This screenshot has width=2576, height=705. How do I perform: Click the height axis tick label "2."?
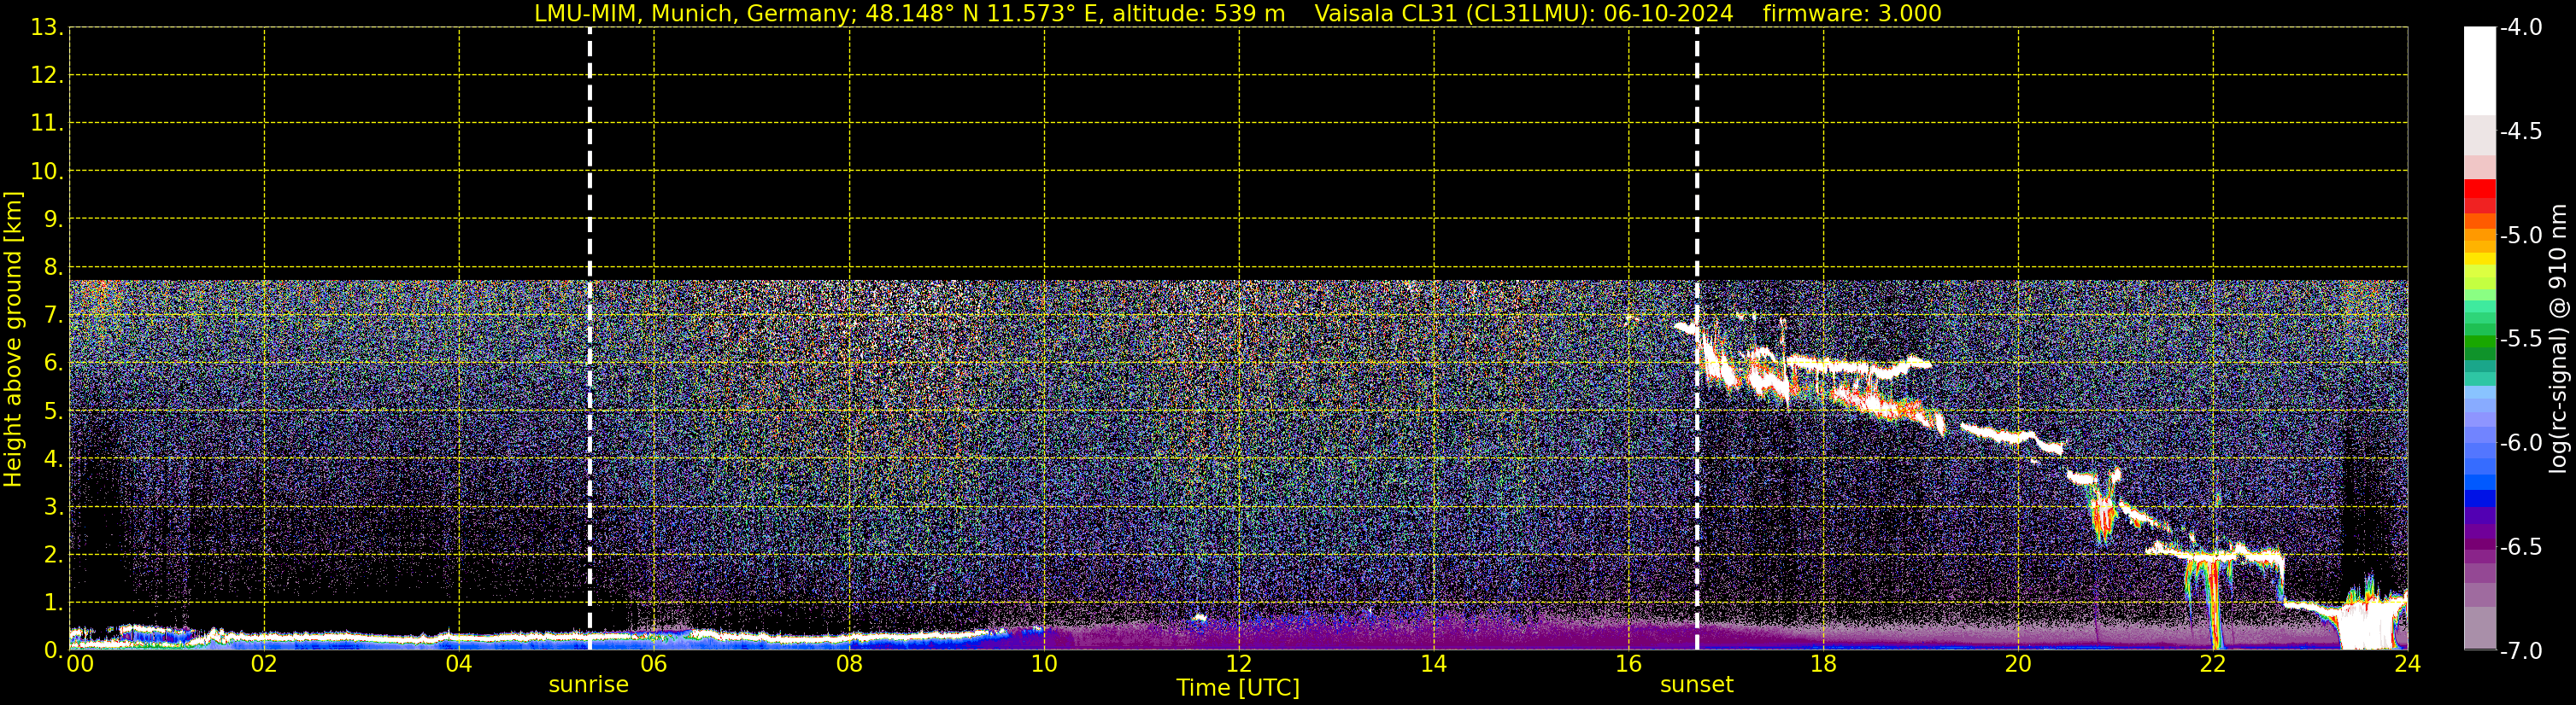[x=53, y=556]
